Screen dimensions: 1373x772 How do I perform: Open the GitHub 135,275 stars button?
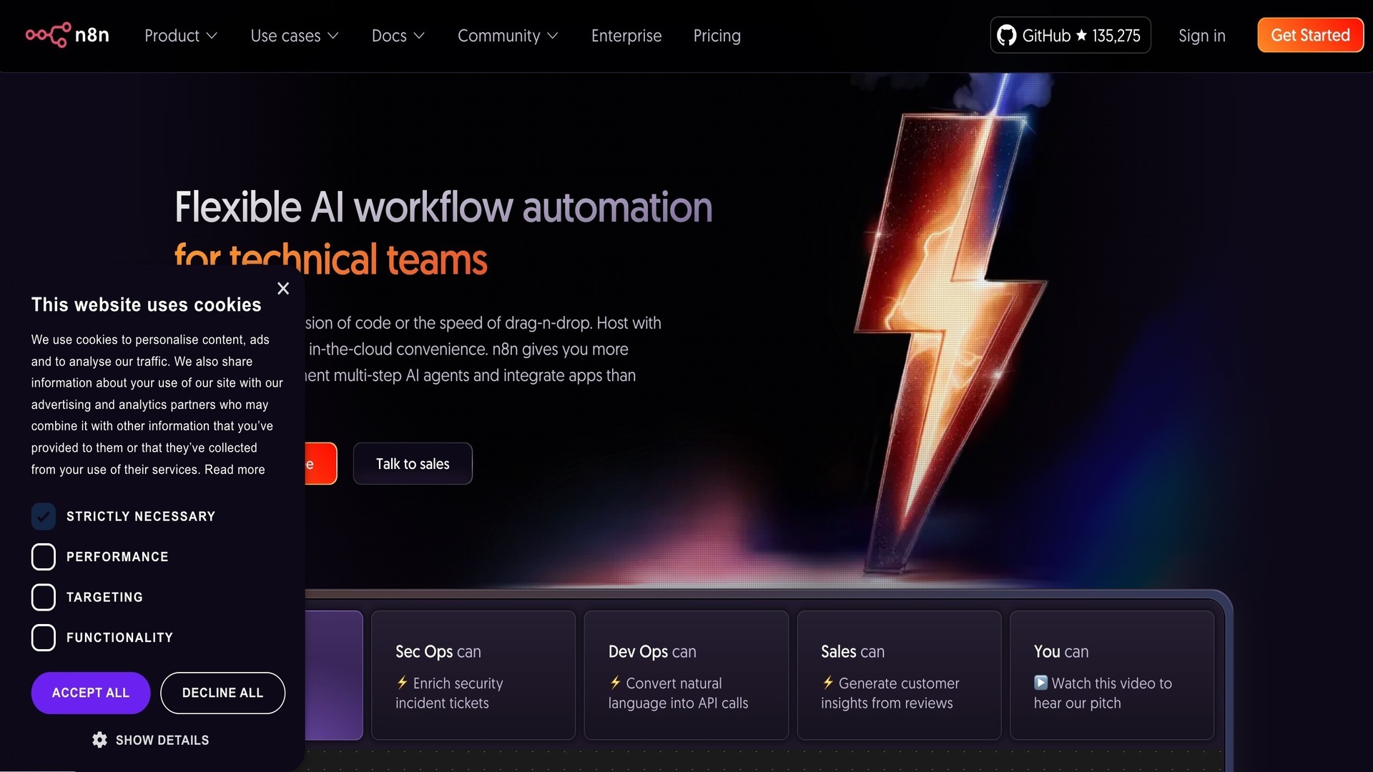[1070, 35]
